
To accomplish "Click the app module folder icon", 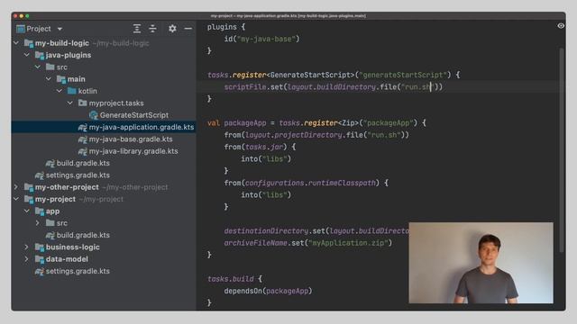I will [x=40, y=211].
